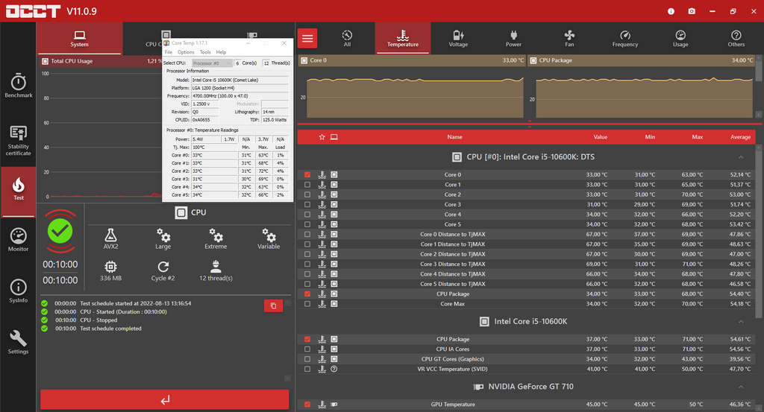Switch to the All sensors tab
764x412 pixels.
[347, 39]
